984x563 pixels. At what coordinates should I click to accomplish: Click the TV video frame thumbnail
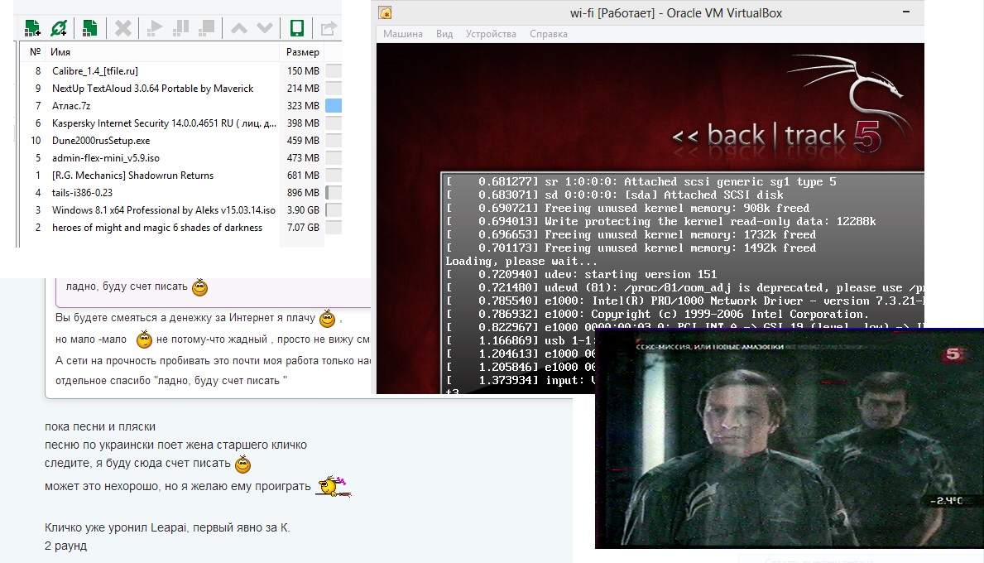tap(790, 438)
